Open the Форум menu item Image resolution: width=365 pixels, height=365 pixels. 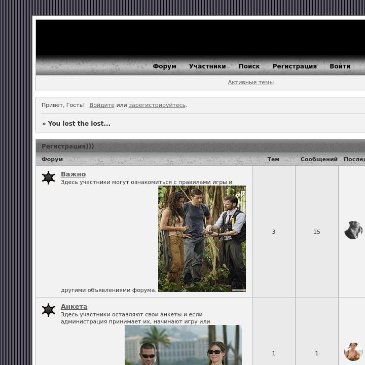pos(164,66)
